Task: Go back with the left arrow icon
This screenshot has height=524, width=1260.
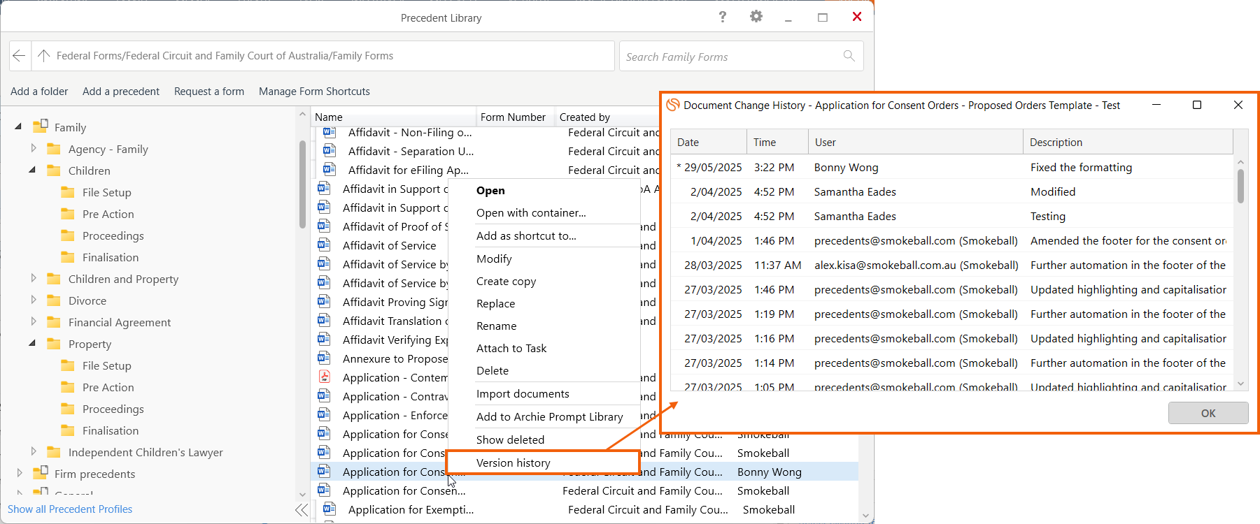Action: point(20,56)
